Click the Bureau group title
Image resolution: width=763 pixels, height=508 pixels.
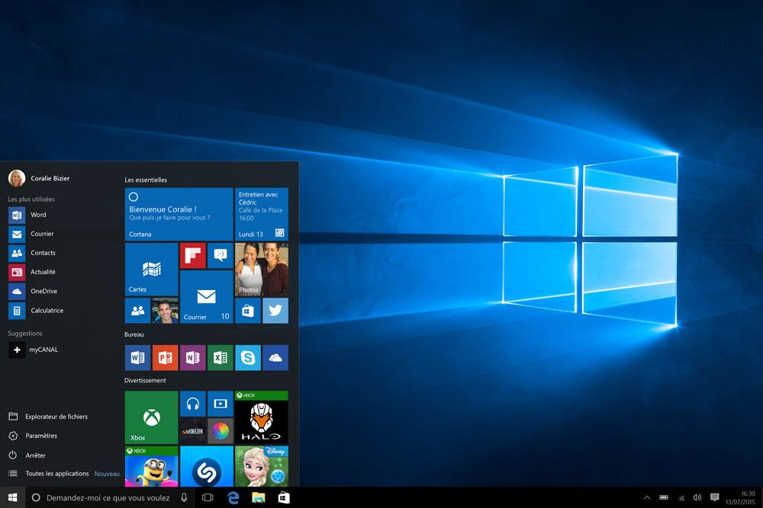coord(134,334)
